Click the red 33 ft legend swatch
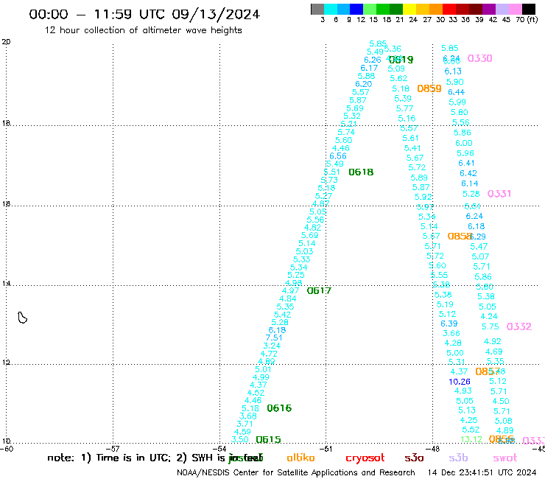 [449, 9]
